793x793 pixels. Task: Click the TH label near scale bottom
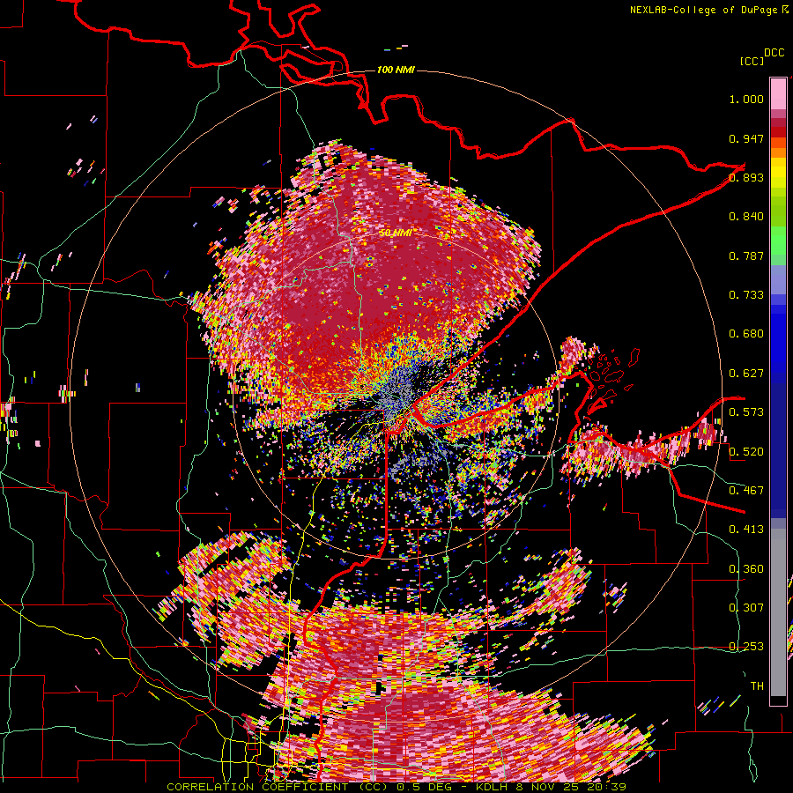click(x=757, y=686)
